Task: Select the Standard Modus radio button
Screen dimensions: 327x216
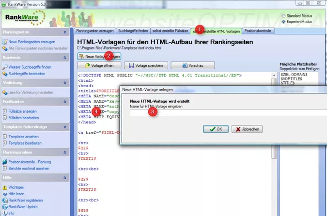Action: pyautogui.click(x=283, y=16)
